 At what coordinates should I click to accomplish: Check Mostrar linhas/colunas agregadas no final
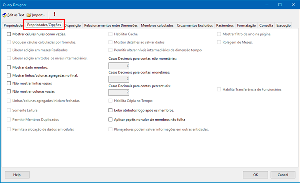[9, 75]
